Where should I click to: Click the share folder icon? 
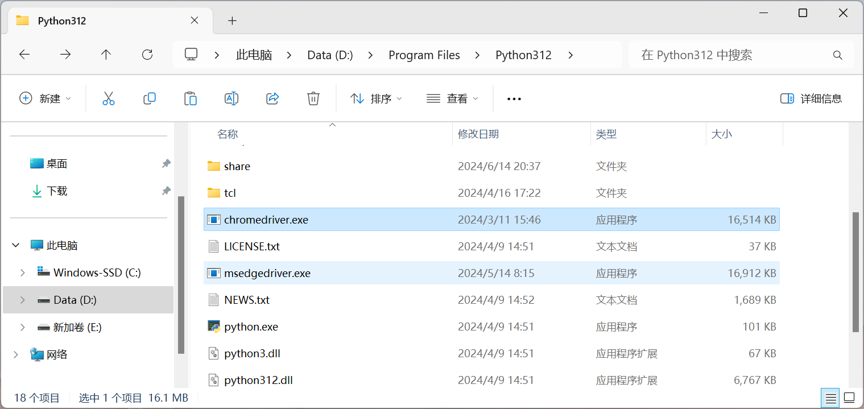click(x=214, y=166)
